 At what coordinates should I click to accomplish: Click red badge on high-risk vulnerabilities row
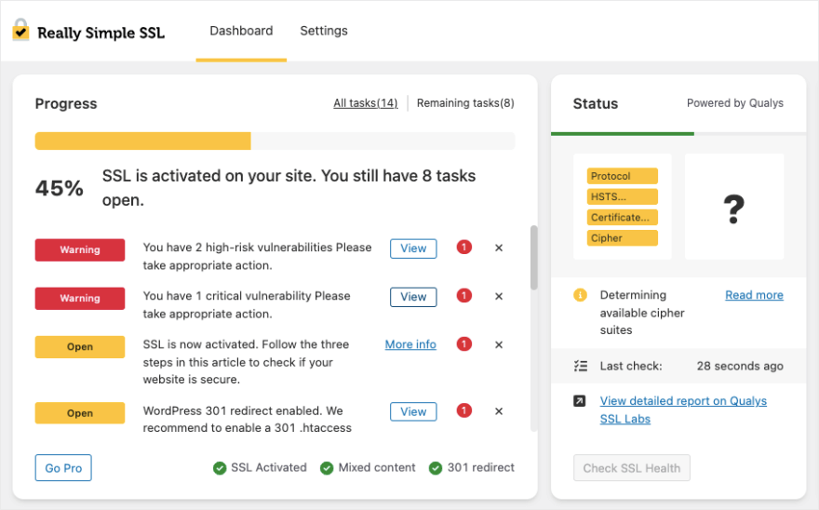click(x=463, y=248)
